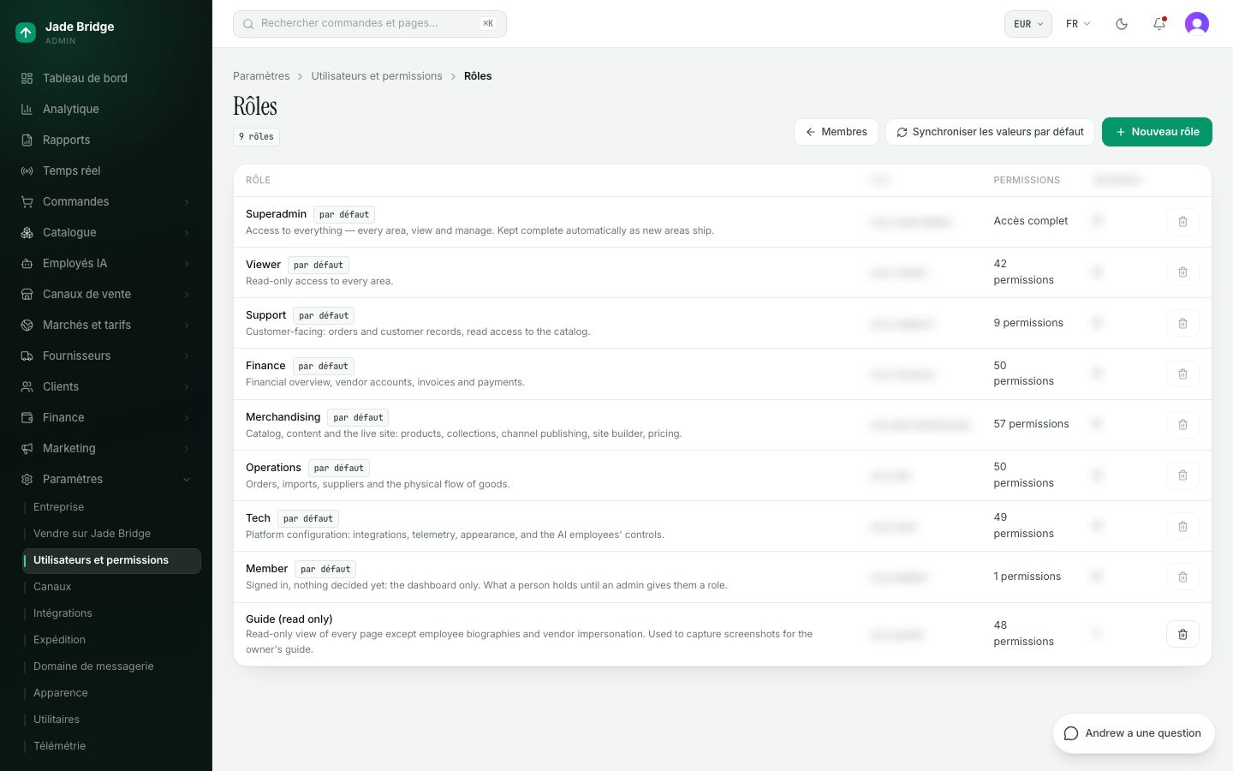Image resolution: width=1233 pixels, height=771 pixels.
Task: Click the trash icon for Superadmin role
Action: (1182, 222)
